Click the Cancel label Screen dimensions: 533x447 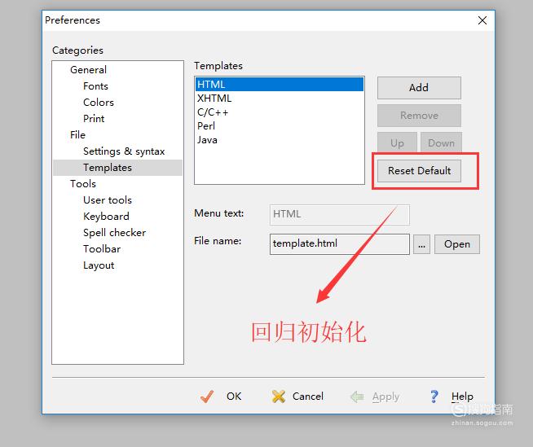[x=308, y=397]
